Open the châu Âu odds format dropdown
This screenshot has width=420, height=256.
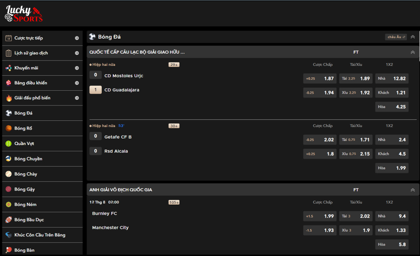pyautogui.click(x=396, y=37)
